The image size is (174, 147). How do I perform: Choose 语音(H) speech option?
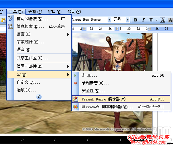(39, 50)
